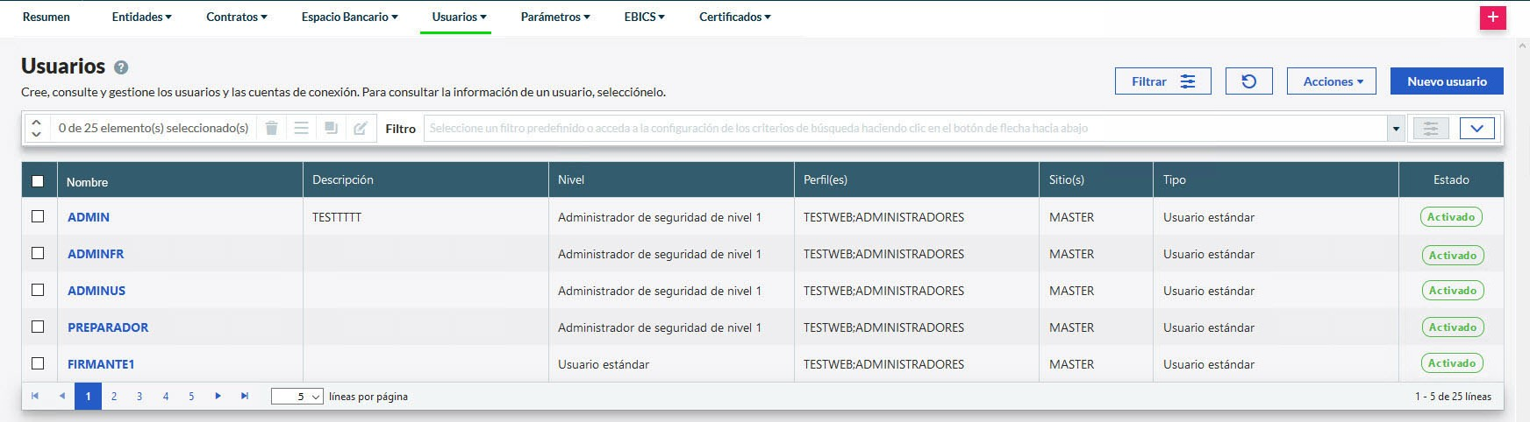Screen dimensions: 1530x422
Task: Click the duplicate copy icon in toolbar
Action: (331, 129)
